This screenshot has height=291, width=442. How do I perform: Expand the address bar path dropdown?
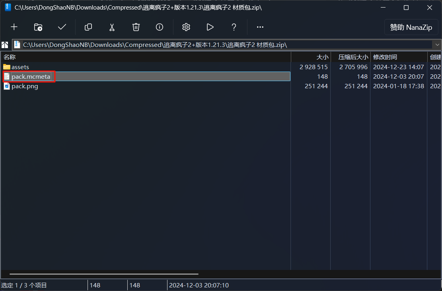437,45
